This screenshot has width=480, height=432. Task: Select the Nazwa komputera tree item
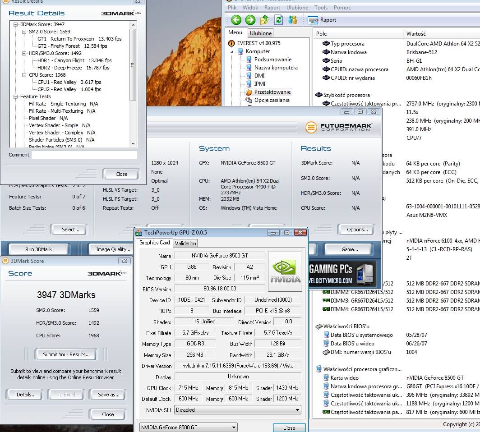[x=276, y=68]
